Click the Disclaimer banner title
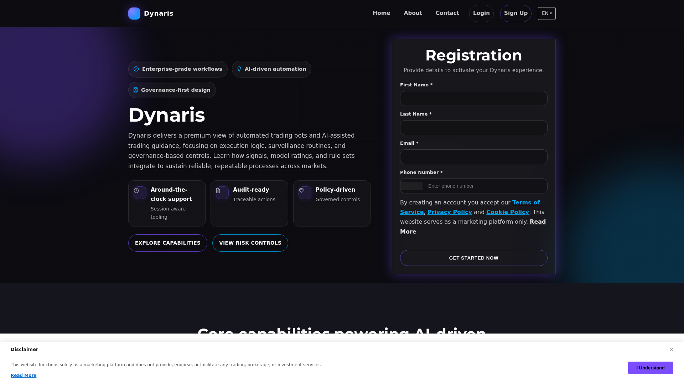This screenshot has width=684, height=384. coord(24,350)
